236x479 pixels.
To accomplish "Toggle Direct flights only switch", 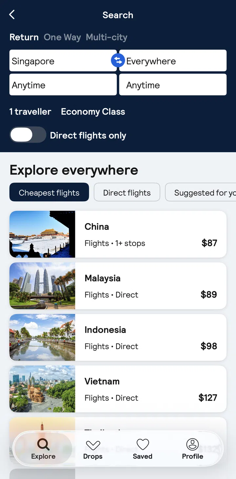I will coord(28,135).
